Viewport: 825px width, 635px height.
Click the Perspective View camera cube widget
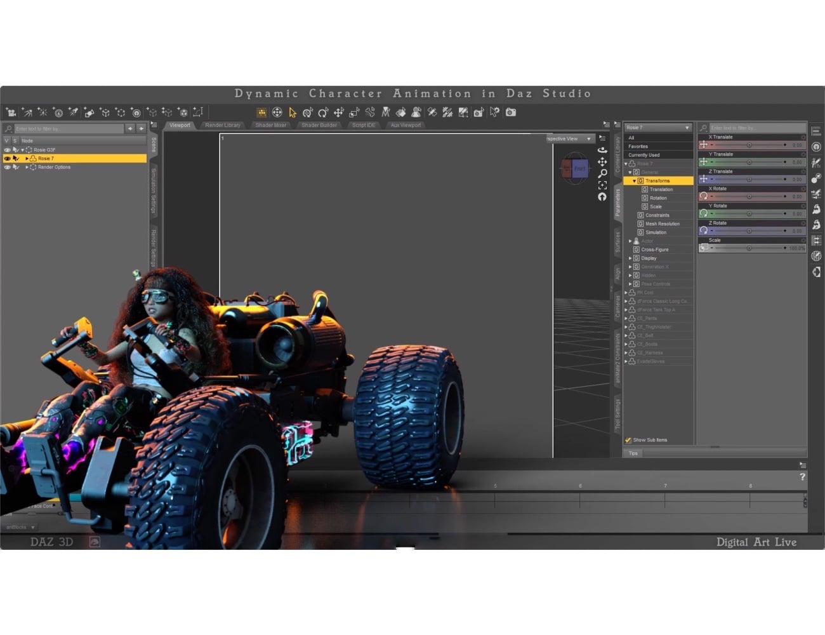[573, 168]
